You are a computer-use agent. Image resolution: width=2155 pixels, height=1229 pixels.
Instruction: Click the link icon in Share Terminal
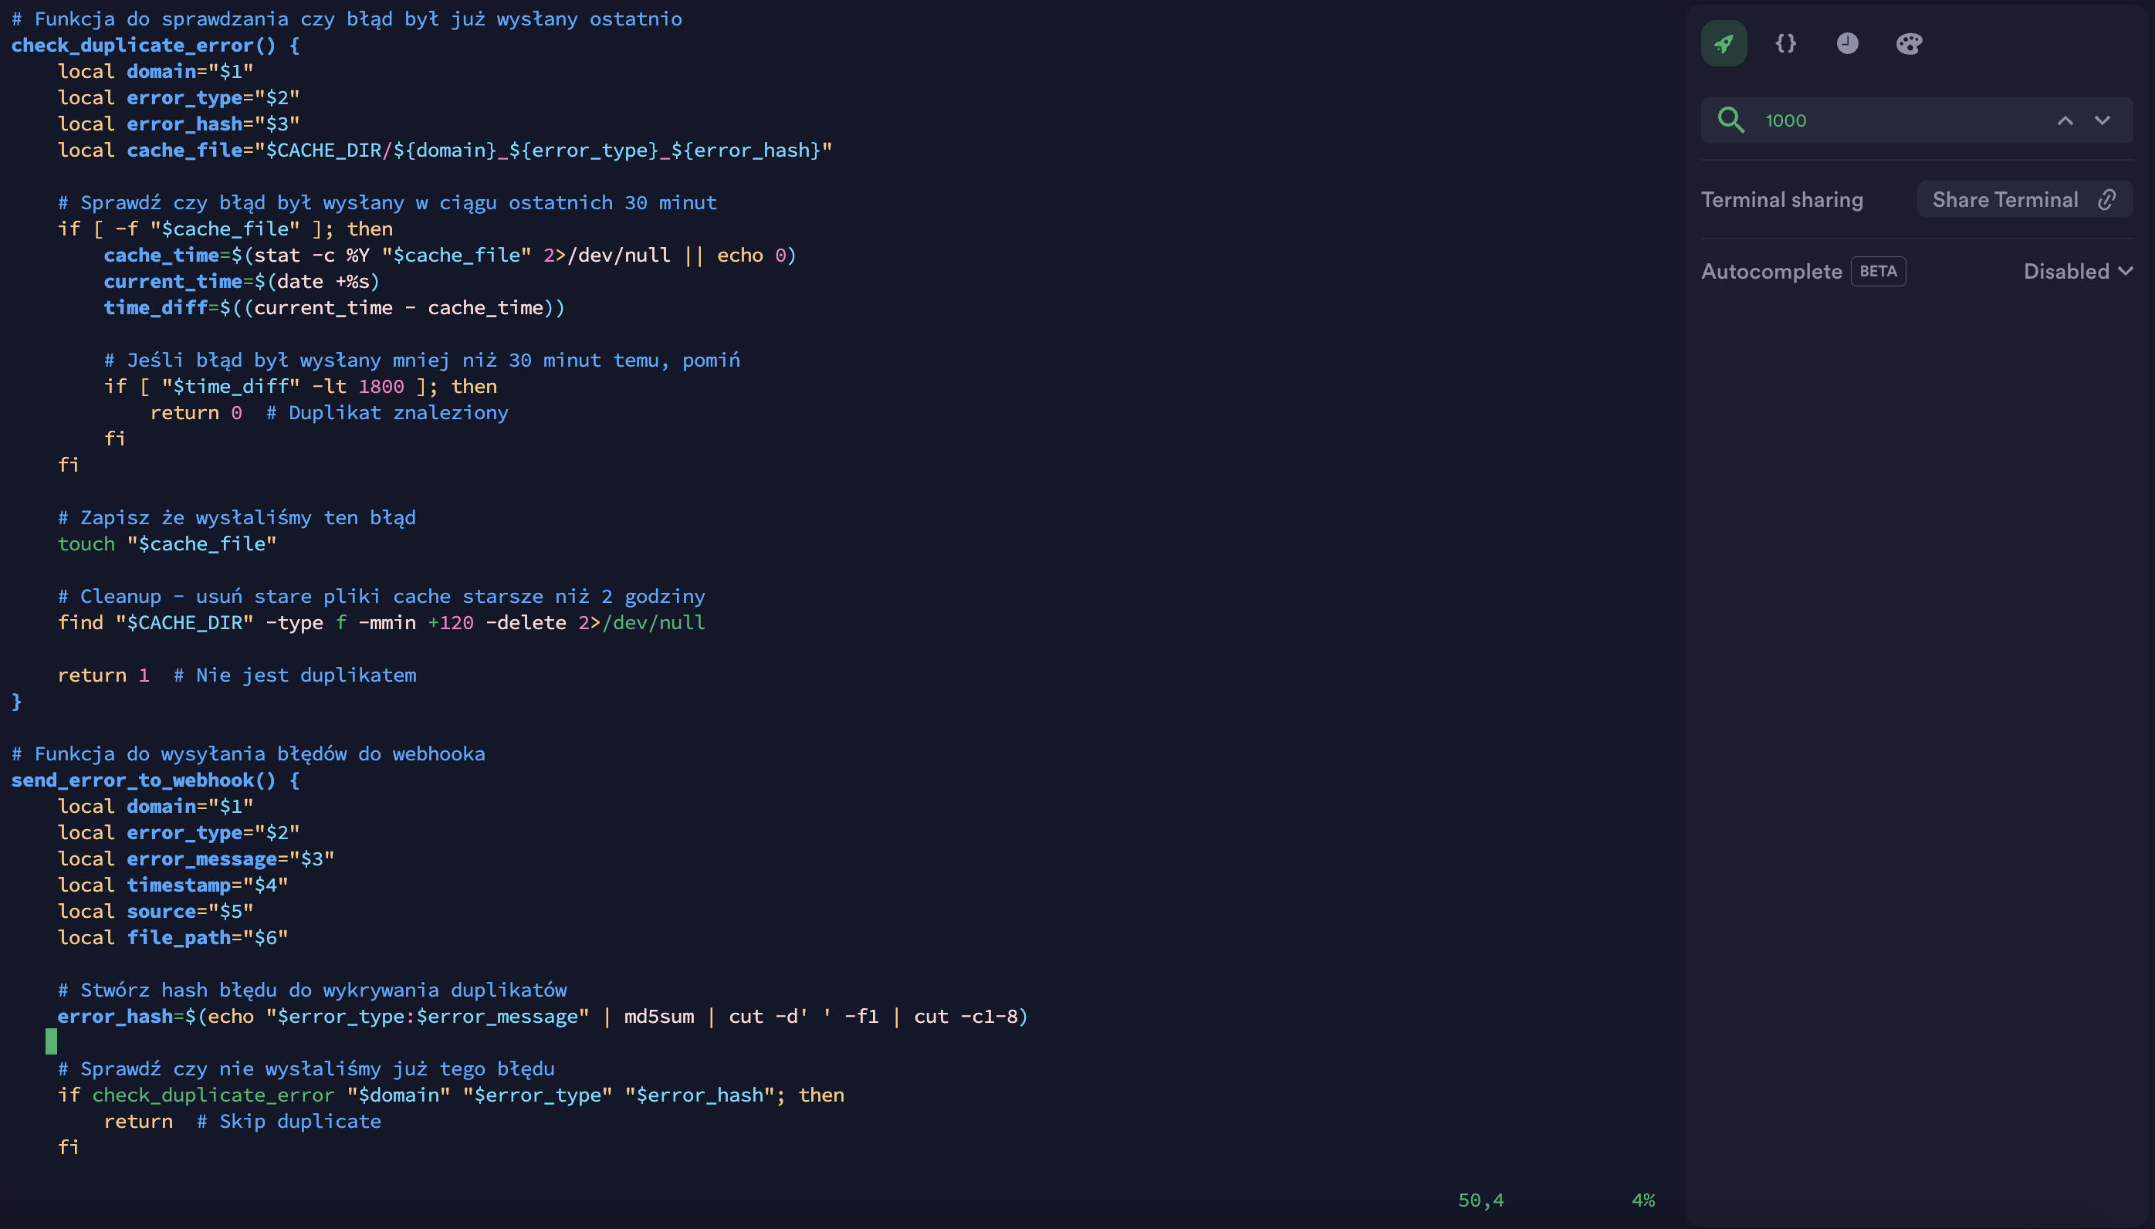pyautogui.click(x=2107, y=199)
